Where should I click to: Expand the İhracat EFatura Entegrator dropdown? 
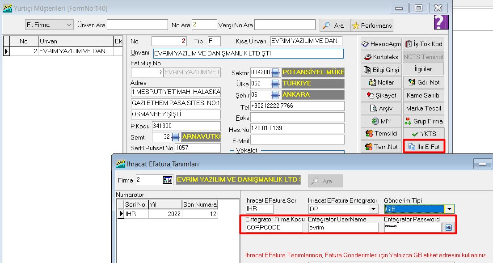[374, 209]
